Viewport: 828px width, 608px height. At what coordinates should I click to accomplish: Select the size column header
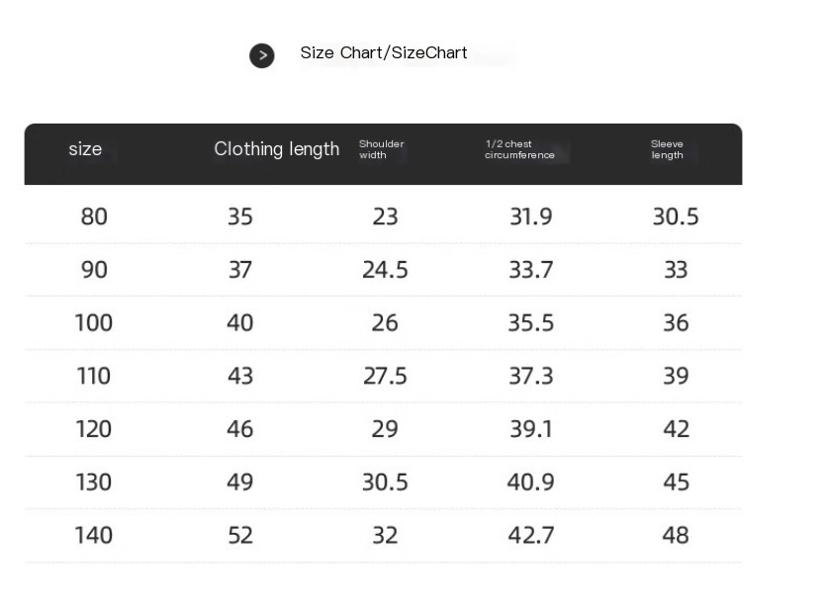85,149
